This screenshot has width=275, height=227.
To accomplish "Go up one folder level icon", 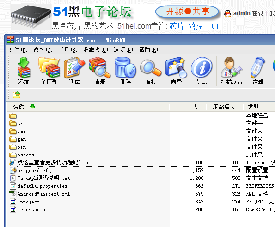I will pos(17,95).
